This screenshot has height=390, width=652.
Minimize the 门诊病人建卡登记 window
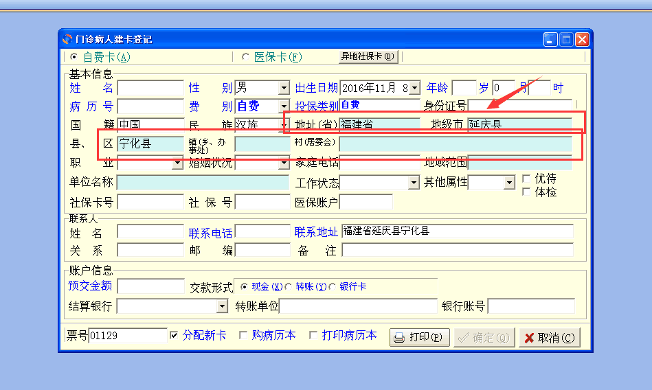point(550,40)
